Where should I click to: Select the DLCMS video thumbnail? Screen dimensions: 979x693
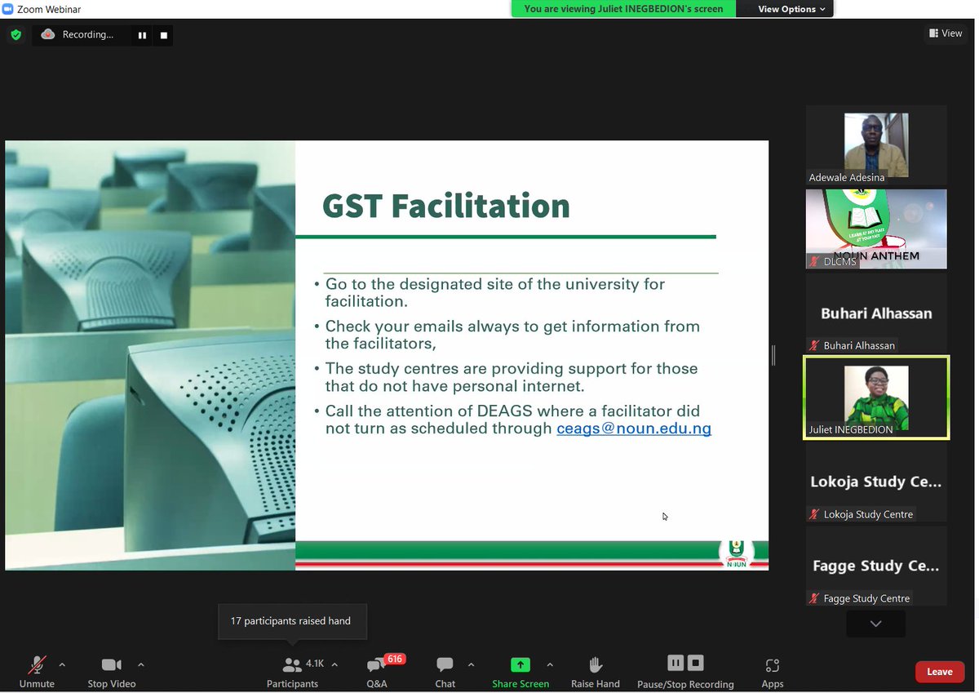[x=876, y=229]
